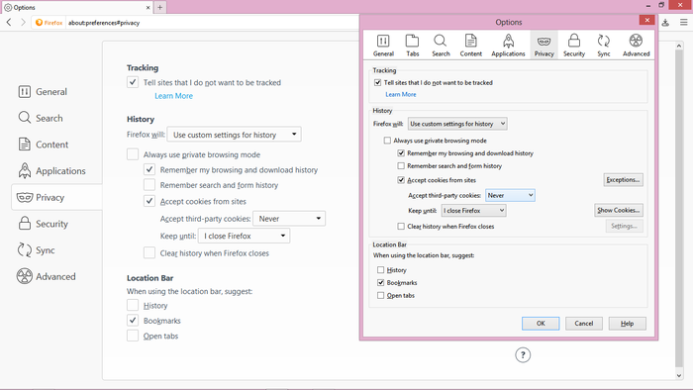693x390 pixels.
Task: Toggle dialog 'Remember search and form history' checkbox
Action: (x=401, y=166)
